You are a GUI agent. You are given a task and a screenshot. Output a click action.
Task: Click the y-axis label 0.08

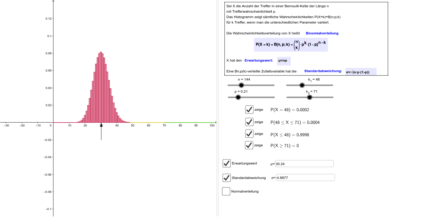click(48, 53)
